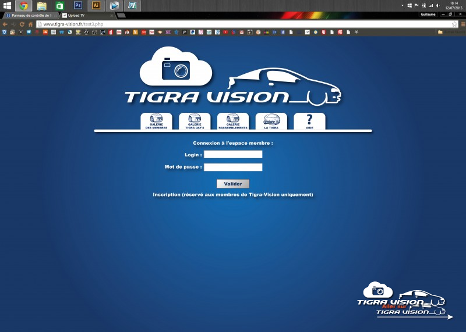Go to the Galerie Rassemblements tab
Image resolution: width=466 pixels, height=332 pixels.
point(233,121)
